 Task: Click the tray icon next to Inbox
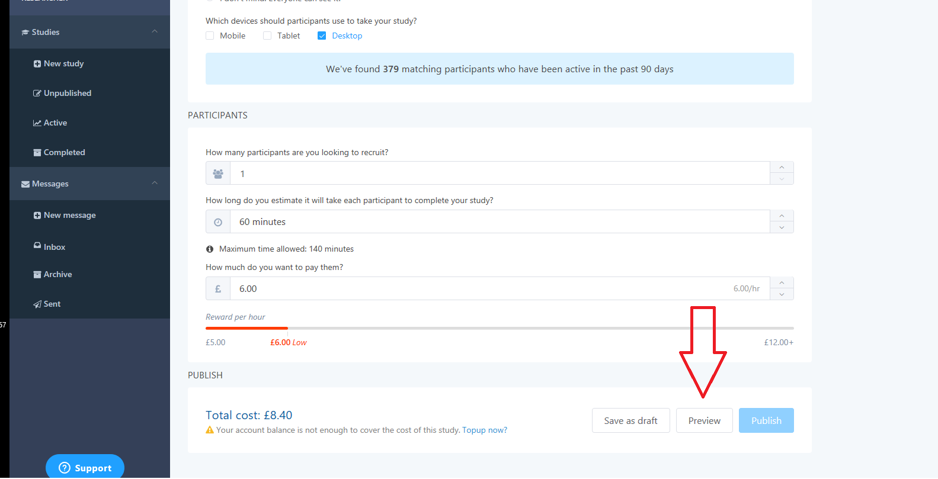click(x=37, y=246)
